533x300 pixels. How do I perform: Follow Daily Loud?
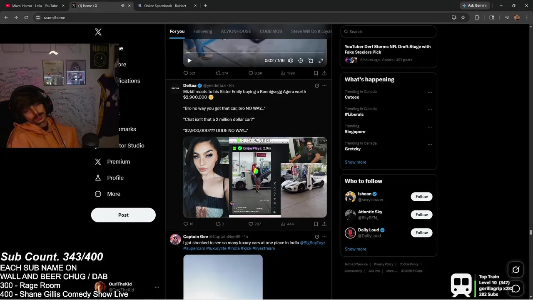[421, 232]
